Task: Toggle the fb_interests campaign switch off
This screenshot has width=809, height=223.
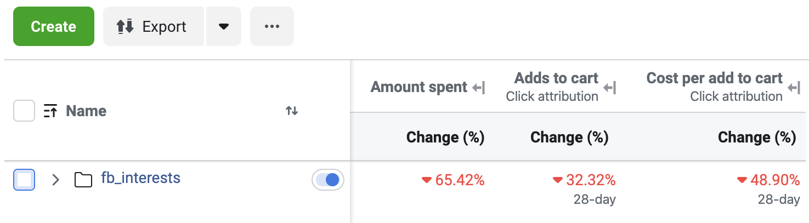Action: tap(327, 180)
